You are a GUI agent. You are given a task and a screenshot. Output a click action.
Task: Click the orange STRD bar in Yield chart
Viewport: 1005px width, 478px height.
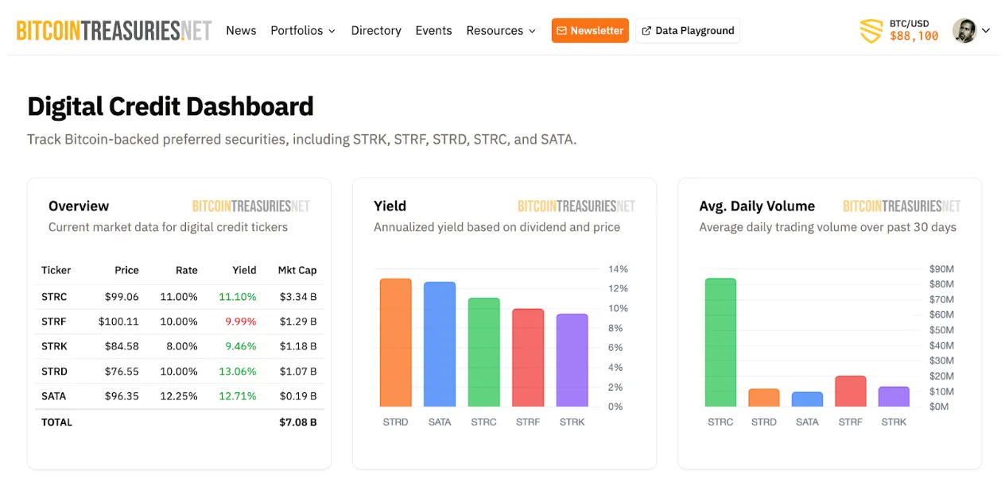(x=395, y=342)
